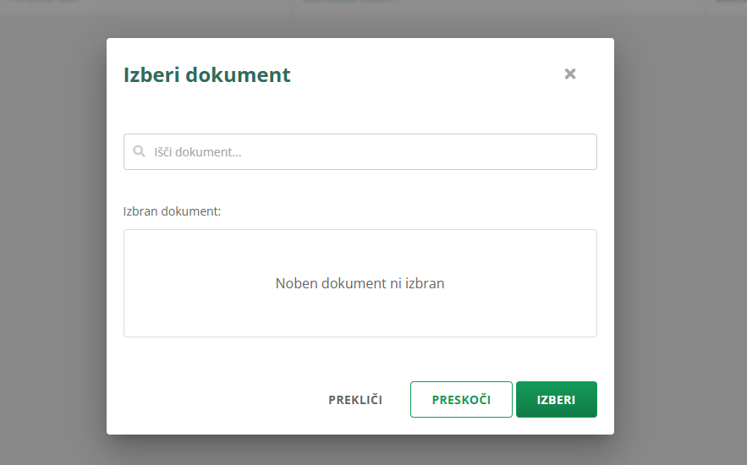Viewport: 747px width, 465px height.
Task: Close the Izberi dokument dialog
Action: [570, 74]
